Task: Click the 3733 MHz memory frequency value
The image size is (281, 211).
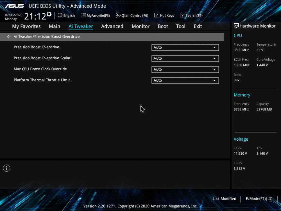Action: click(241, 109)
